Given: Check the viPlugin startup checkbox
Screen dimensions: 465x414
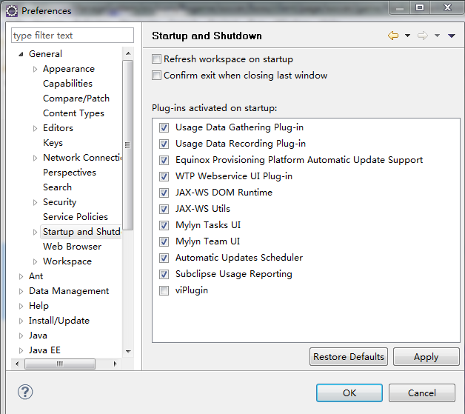Looking at the screenshot, I should (164, 291).
